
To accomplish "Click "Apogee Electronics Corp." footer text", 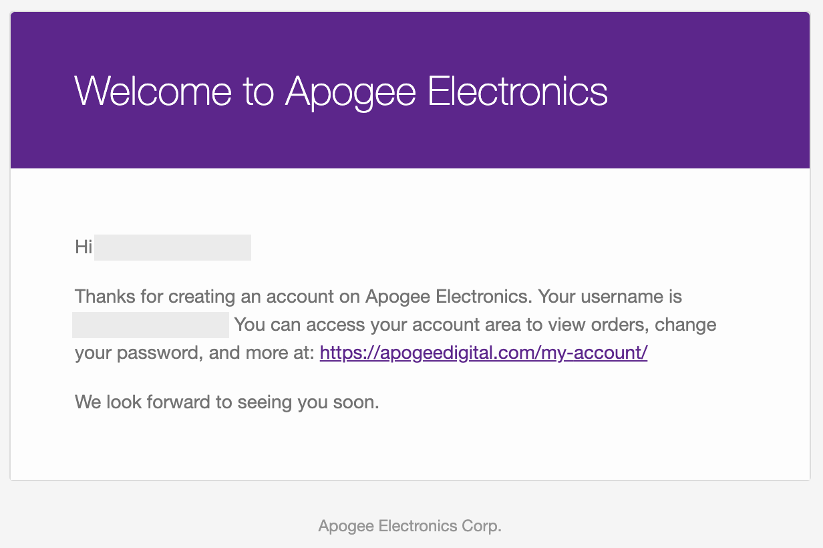I will tap(409, 527).
